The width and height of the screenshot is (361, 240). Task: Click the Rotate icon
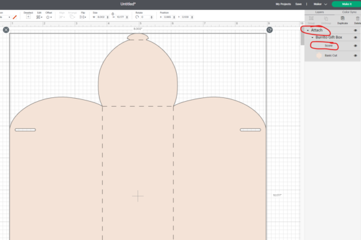137,17
